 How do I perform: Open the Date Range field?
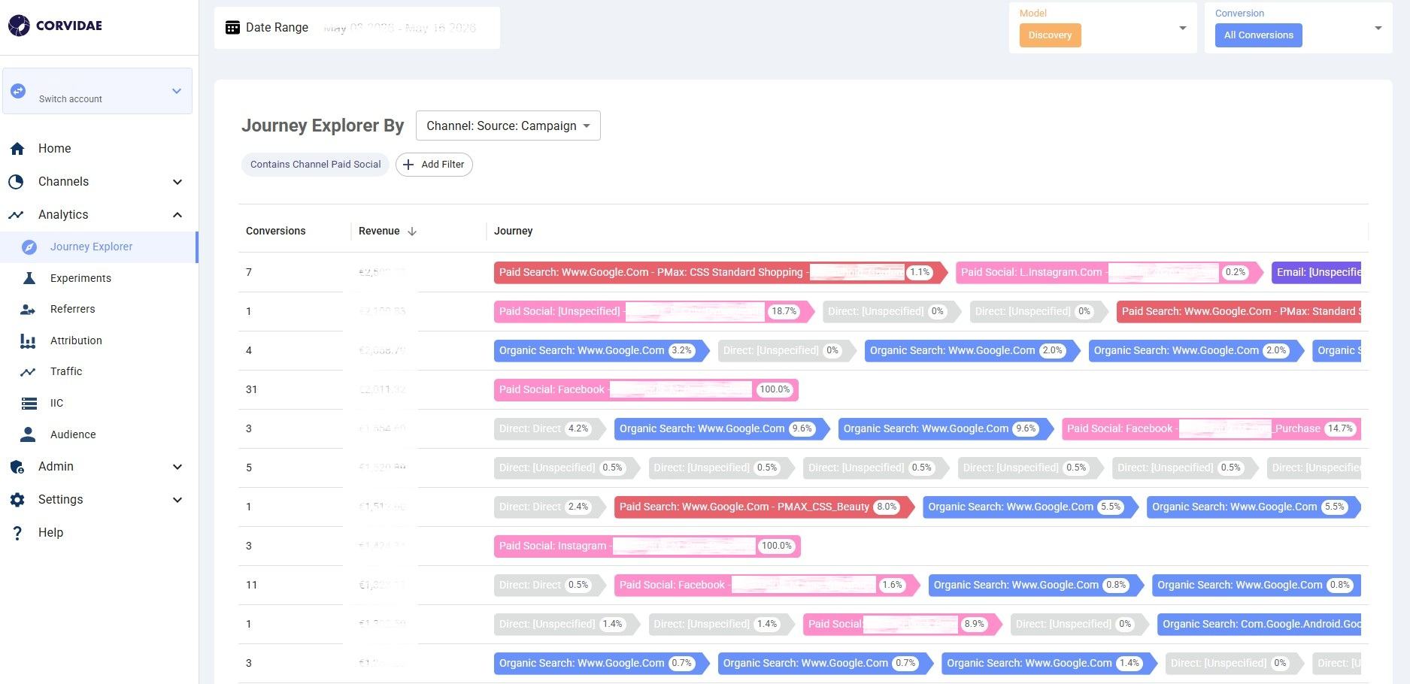pyautogui.click(x=357, y=28)
